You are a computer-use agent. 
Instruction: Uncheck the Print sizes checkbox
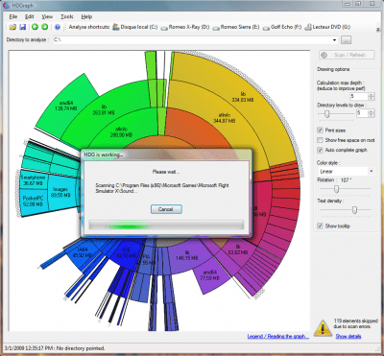320,131
